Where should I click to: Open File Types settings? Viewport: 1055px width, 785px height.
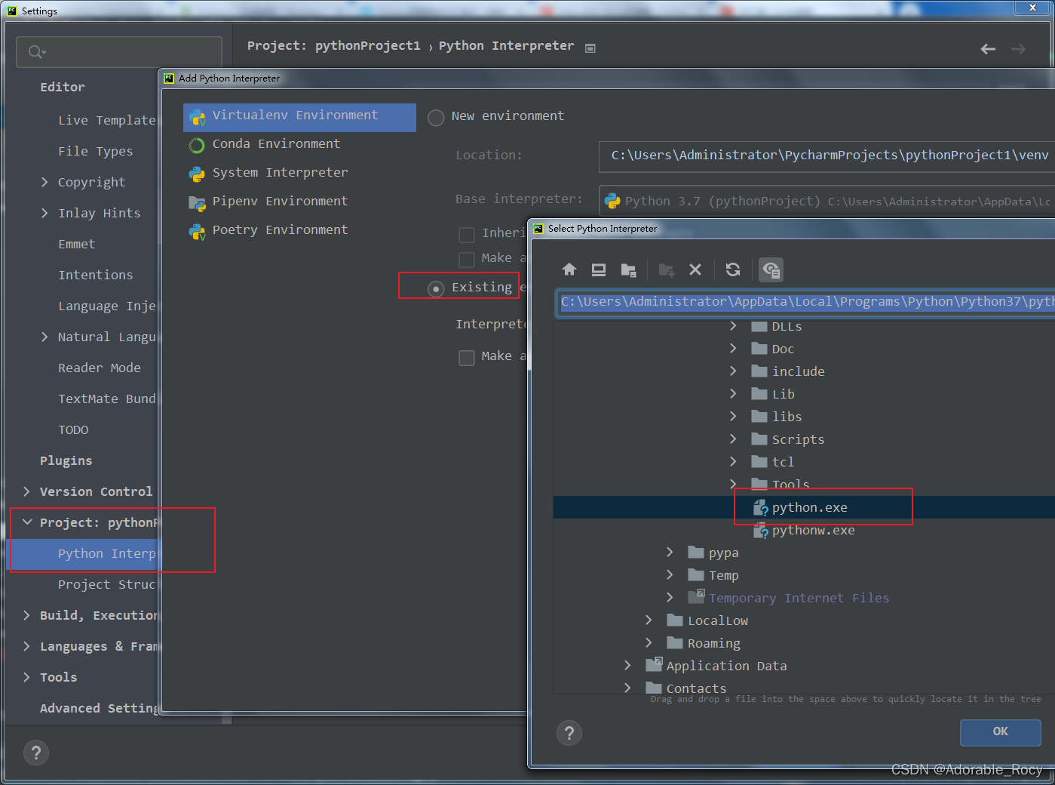[x=95, y=151]
